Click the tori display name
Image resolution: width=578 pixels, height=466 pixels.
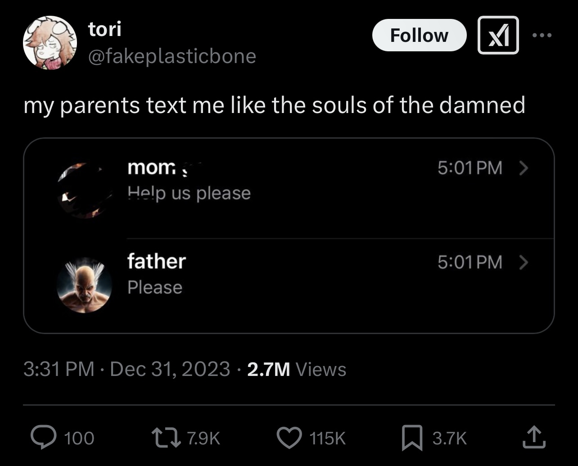(104, 30)
